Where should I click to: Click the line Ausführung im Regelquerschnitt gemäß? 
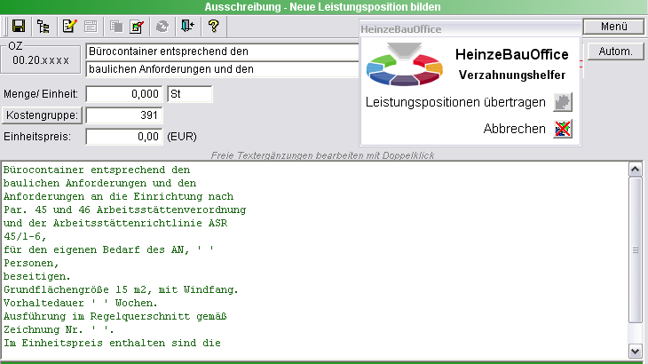click(x=115, y=316)
